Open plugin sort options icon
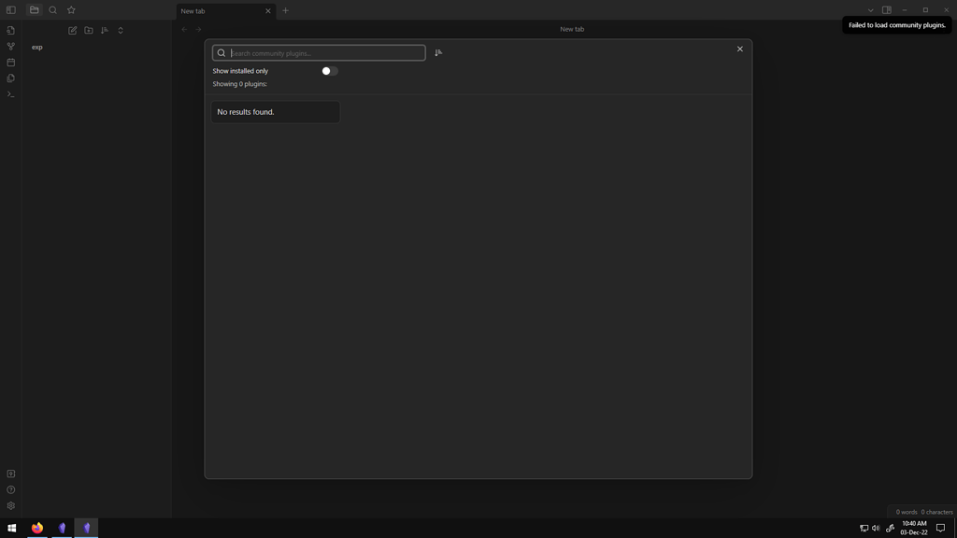 [x=438, y=53]
